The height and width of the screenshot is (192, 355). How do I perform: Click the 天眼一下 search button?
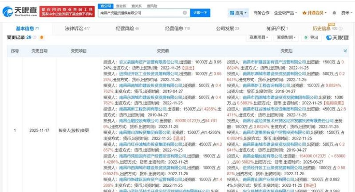[x=200, y=13]
